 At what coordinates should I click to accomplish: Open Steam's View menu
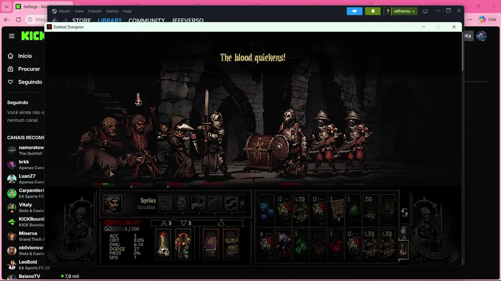79,11
